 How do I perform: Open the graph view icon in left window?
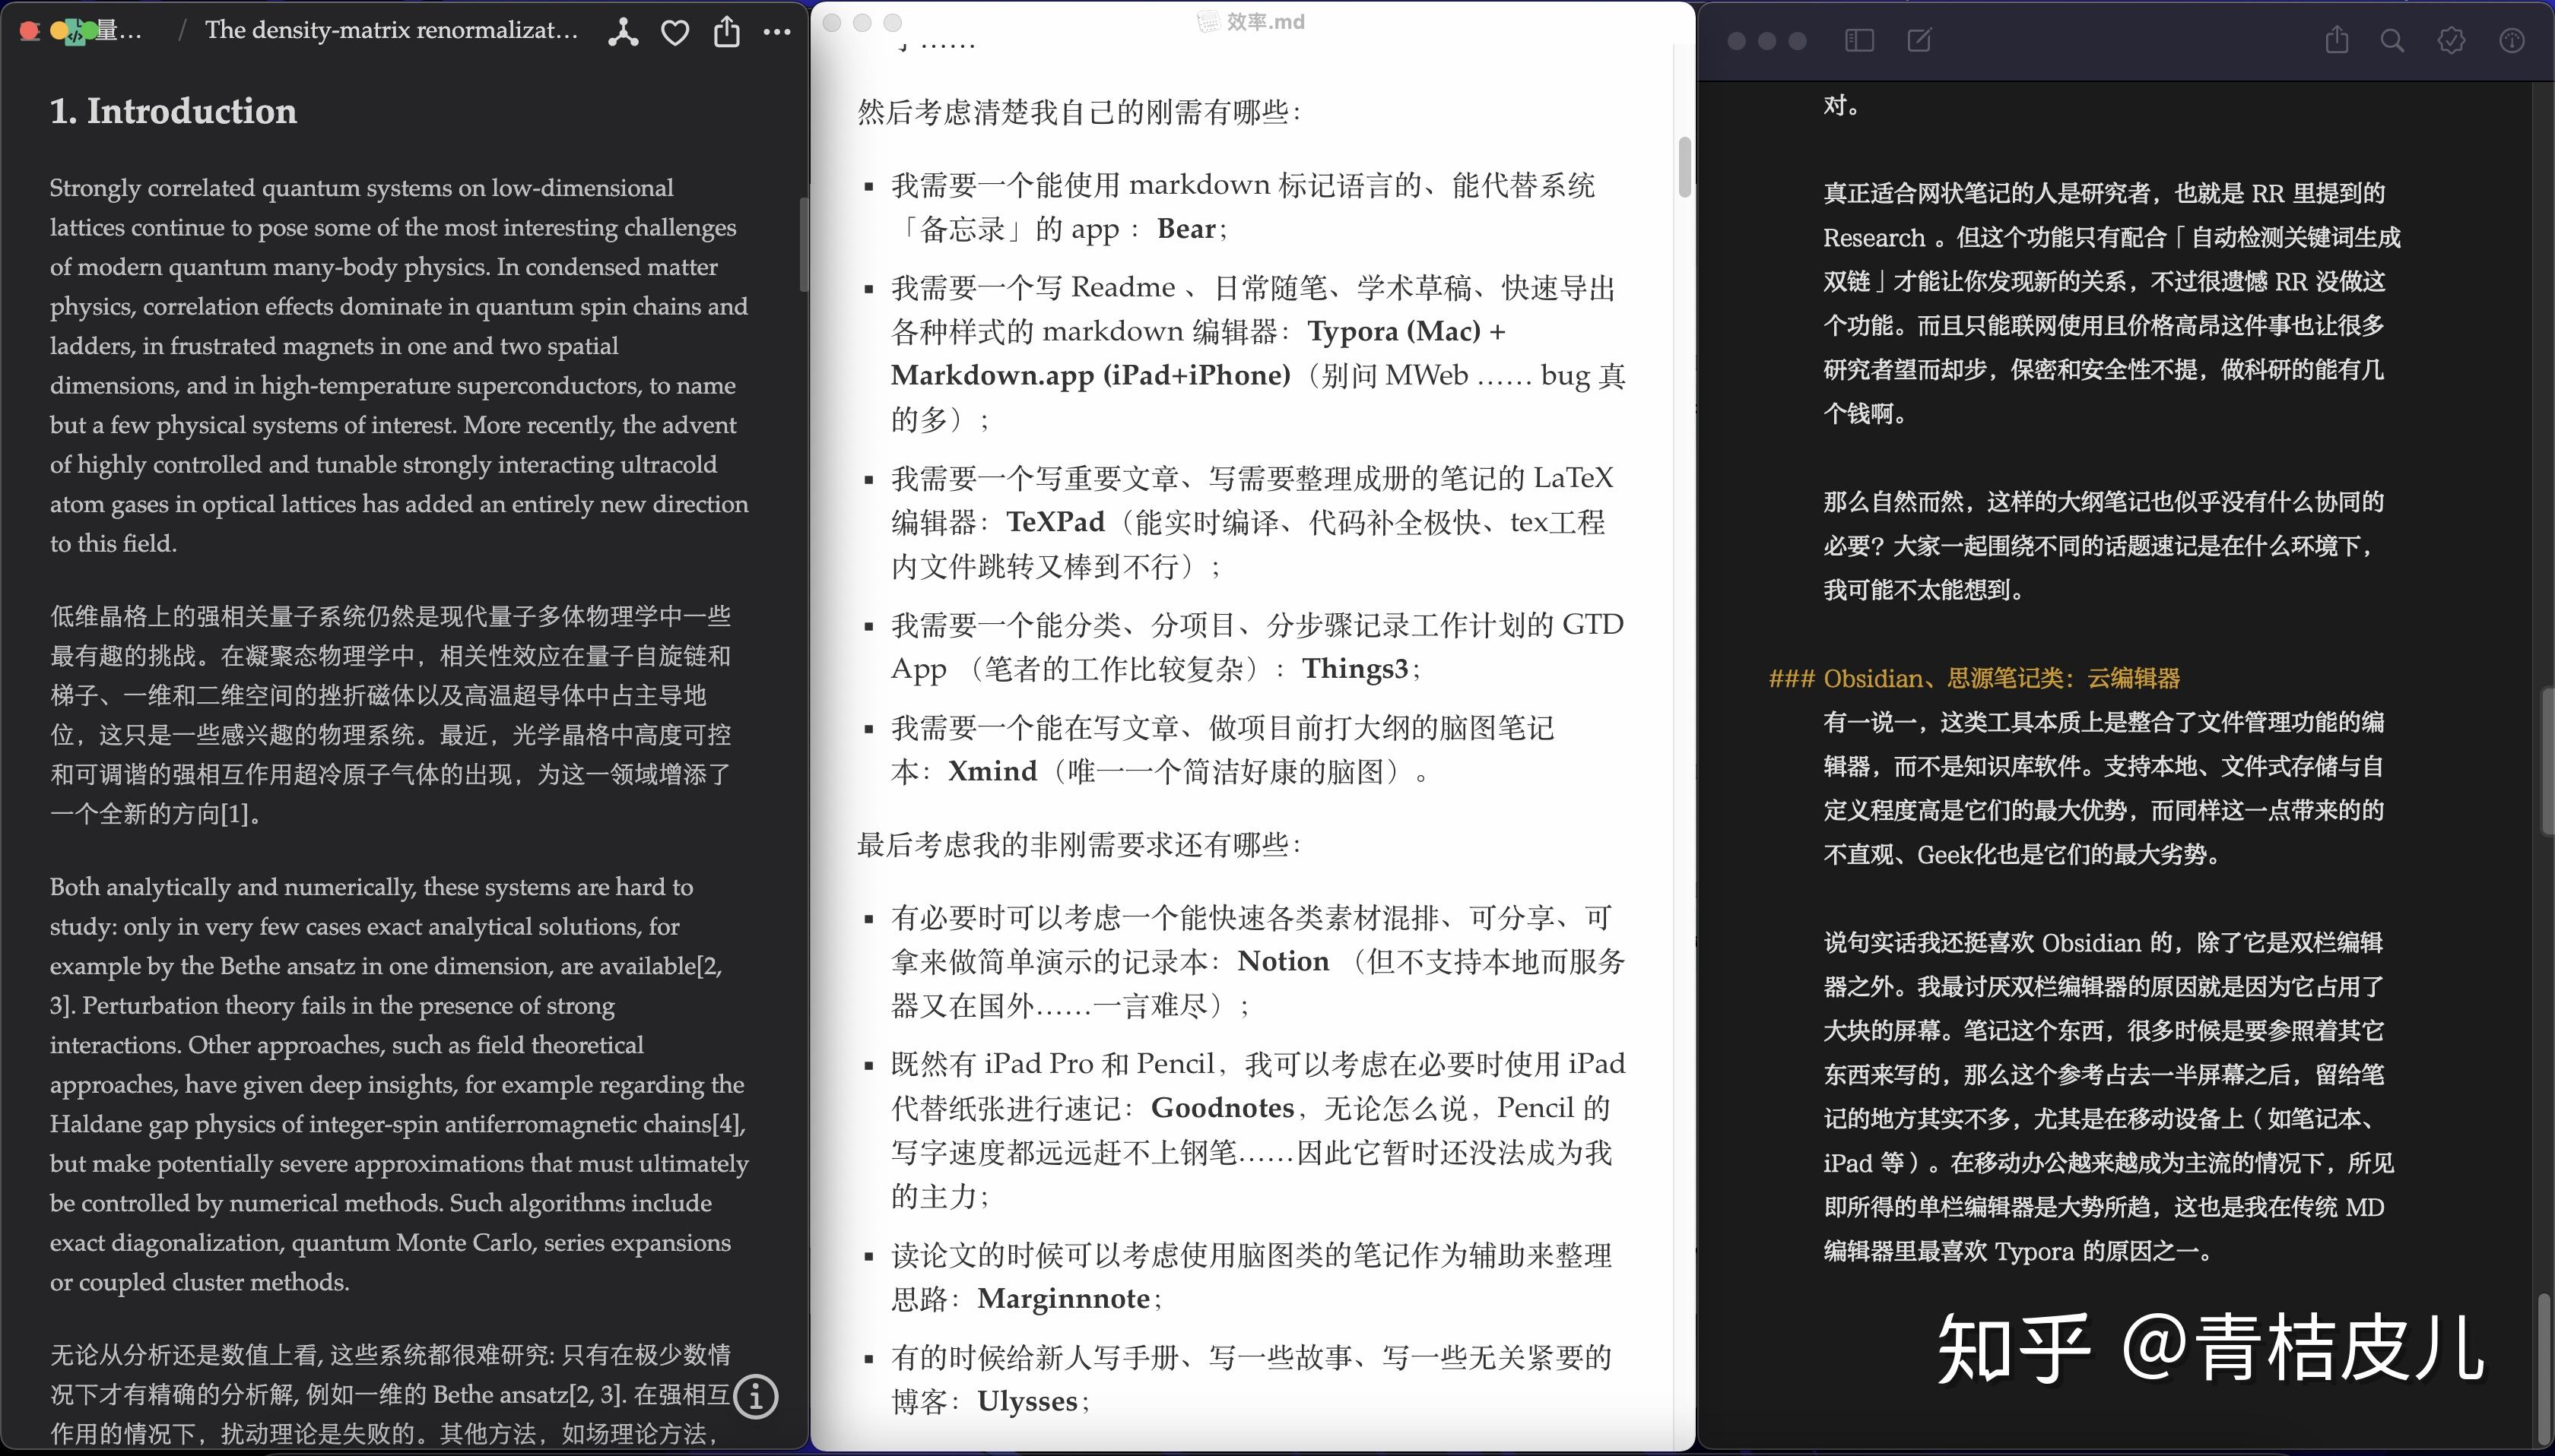tap(622, 32)
